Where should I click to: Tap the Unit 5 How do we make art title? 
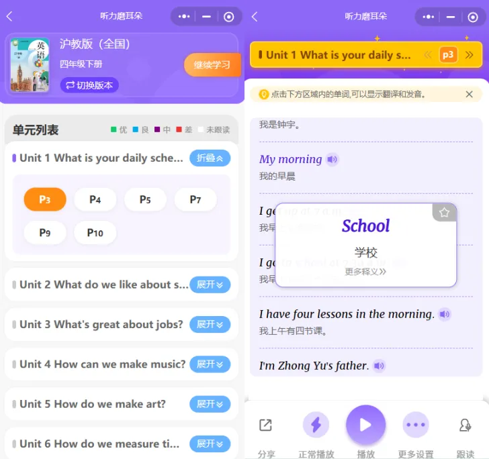(92, 404)
